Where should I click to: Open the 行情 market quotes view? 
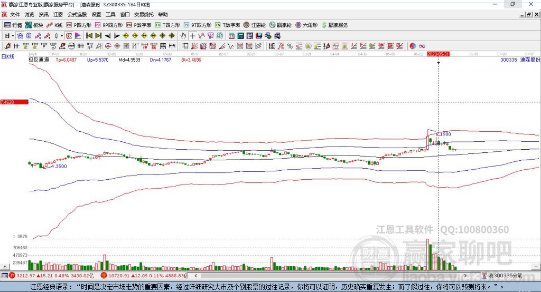tap(13, 25)
